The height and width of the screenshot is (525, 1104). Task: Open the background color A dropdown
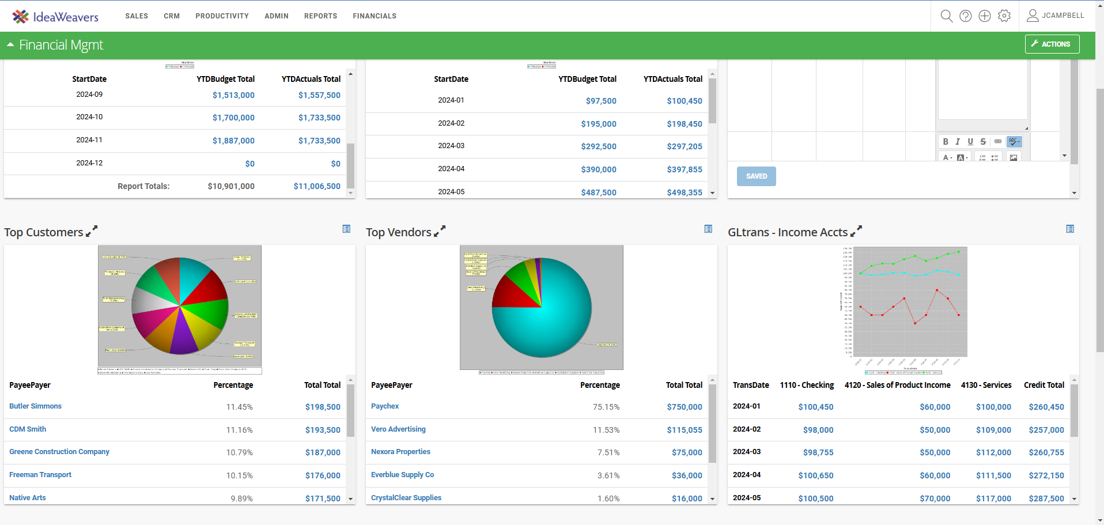coord(962,157)
